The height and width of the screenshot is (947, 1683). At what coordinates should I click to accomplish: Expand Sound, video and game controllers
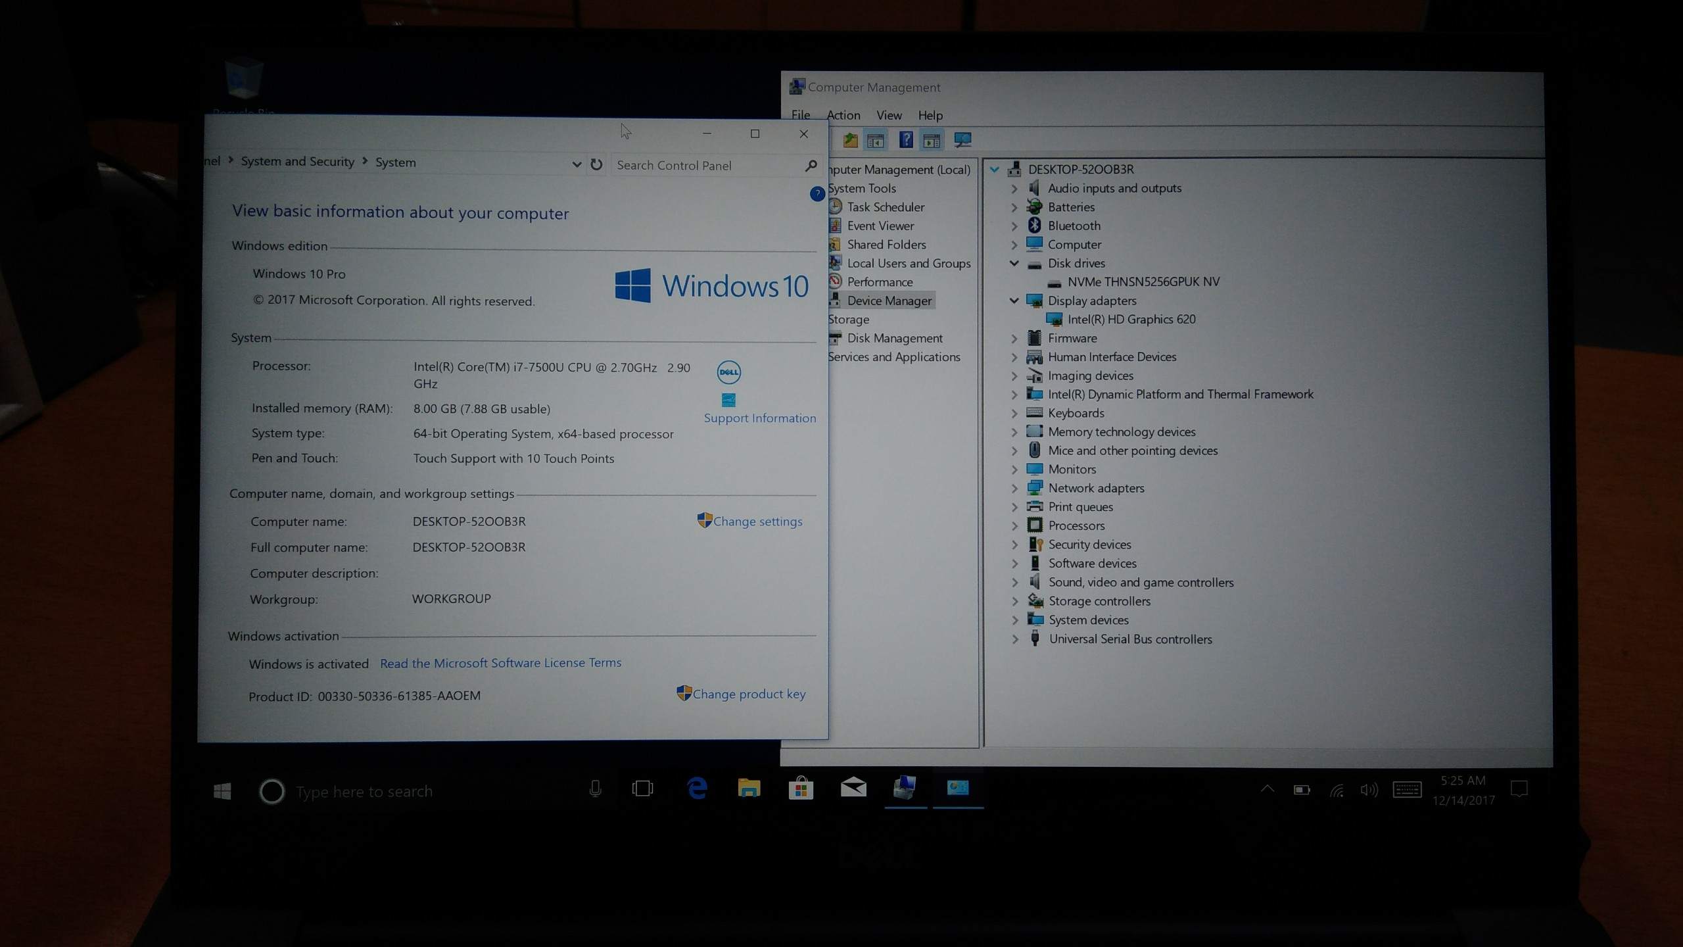click(1014, 583)
